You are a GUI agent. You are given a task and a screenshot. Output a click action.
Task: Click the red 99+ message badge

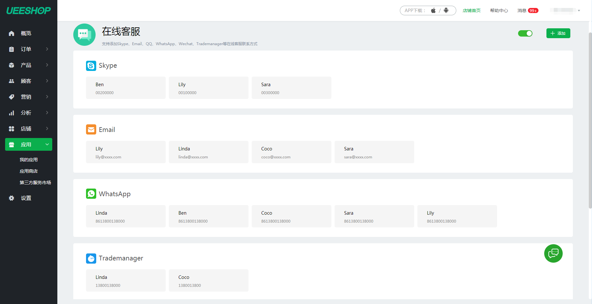point(533,10)
